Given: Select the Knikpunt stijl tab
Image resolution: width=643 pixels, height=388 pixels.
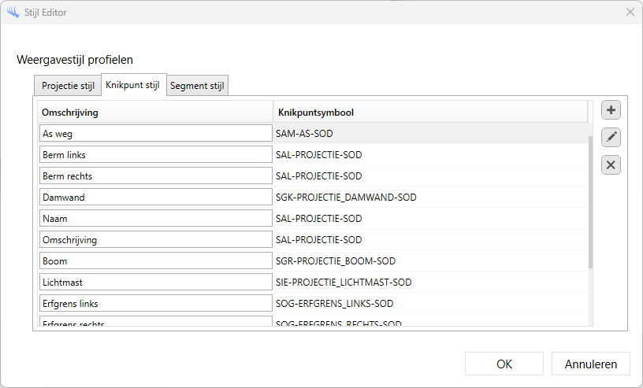Looking at the screenshot, I should [132, 85].
